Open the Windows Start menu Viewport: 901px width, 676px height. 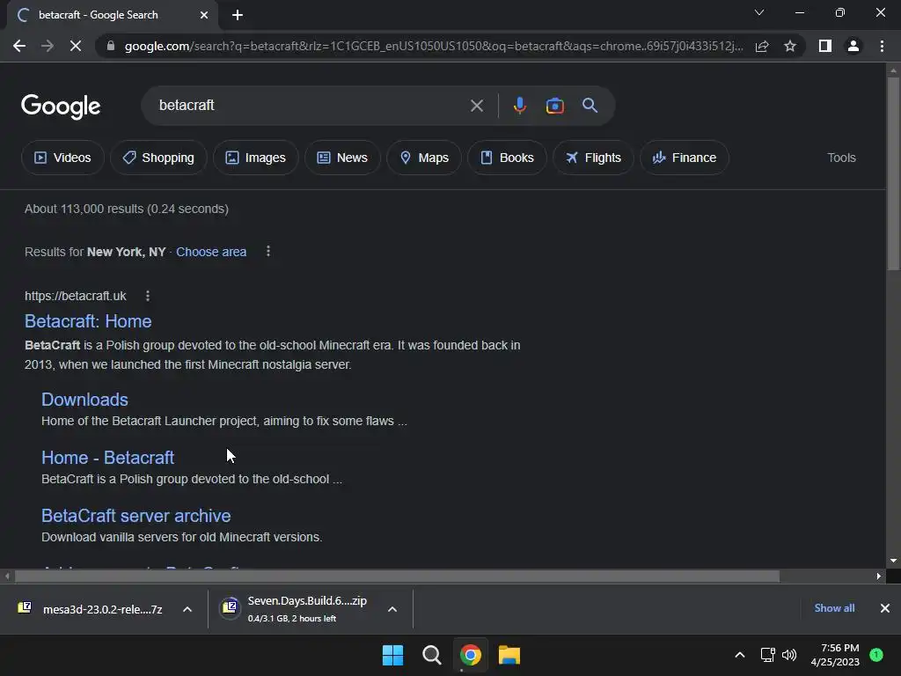click(x=393, y=655)
